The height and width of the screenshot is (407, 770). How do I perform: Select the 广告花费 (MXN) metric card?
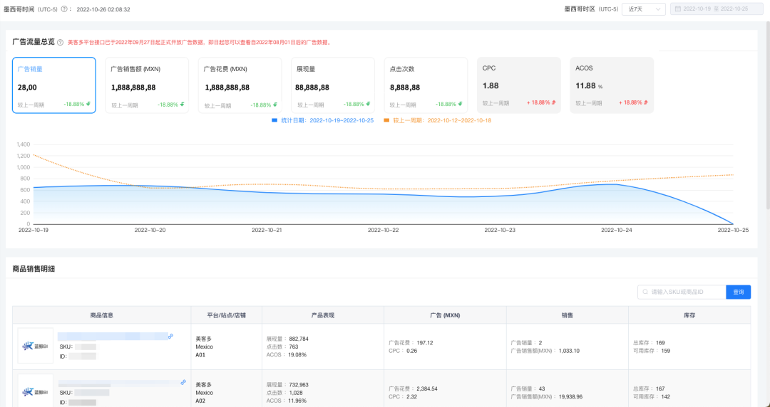(240, 85)
